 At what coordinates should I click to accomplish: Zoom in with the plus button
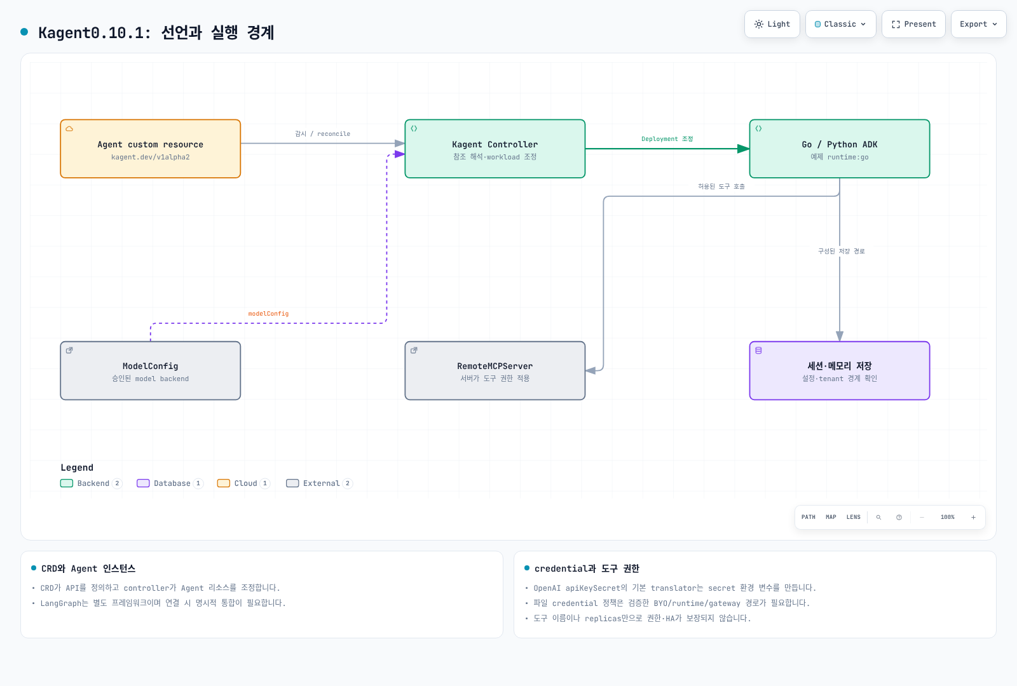(x=973, y=517)
